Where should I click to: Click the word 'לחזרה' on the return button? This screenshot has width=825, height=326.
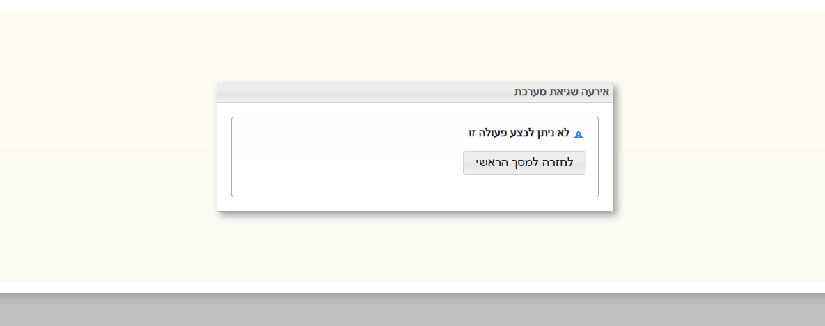(x=560, y=163)
